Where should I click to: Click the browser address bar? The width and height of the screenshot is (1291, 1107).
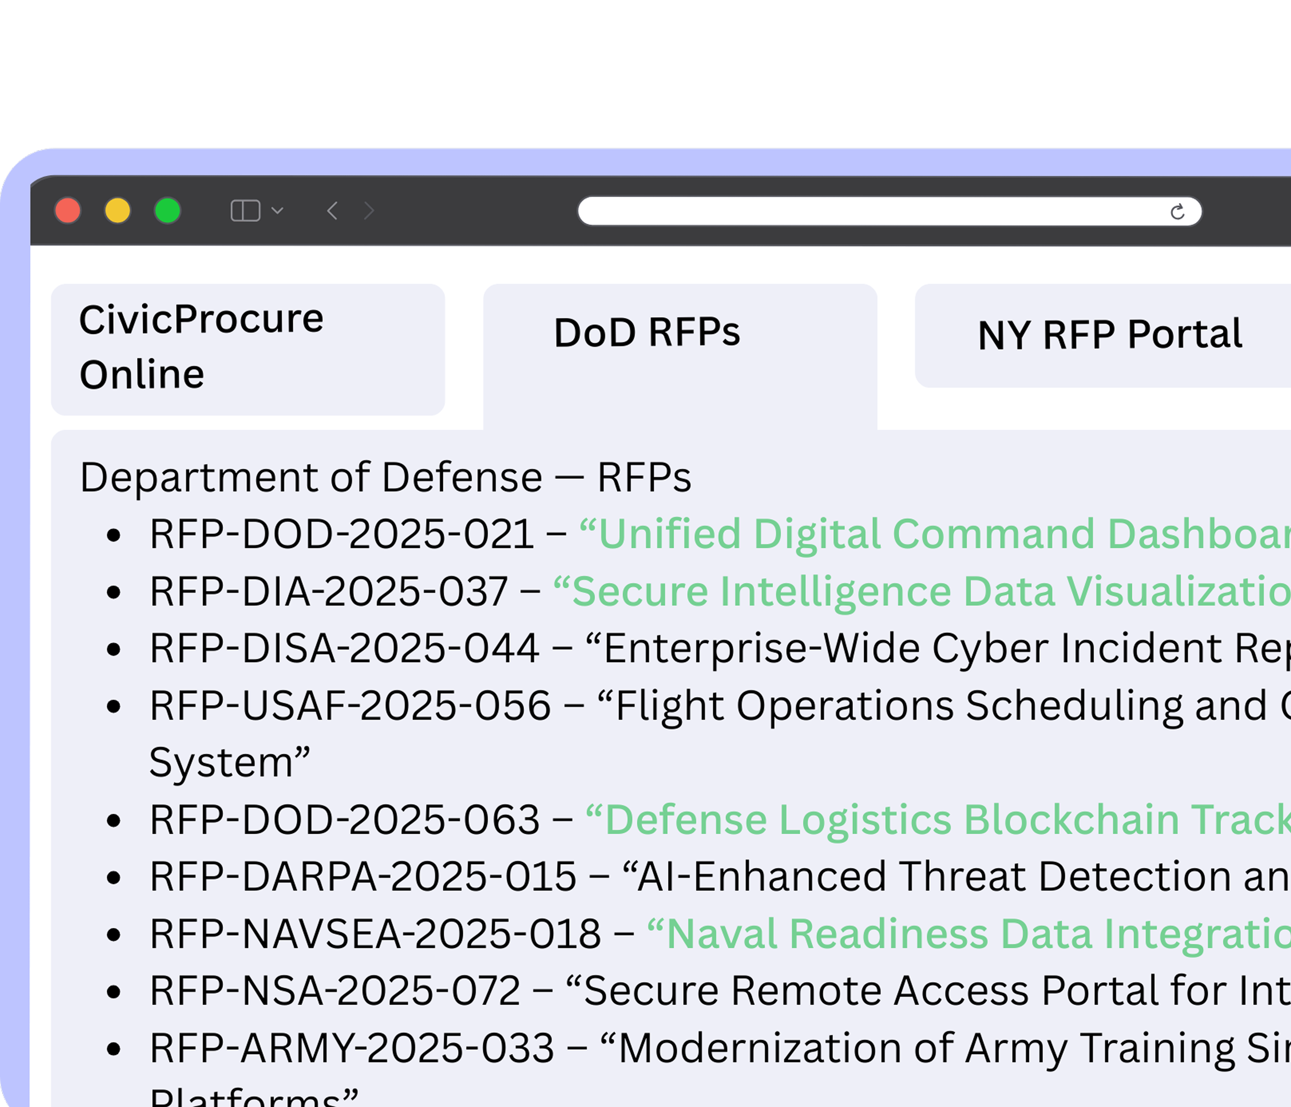[x=890, y=211]
